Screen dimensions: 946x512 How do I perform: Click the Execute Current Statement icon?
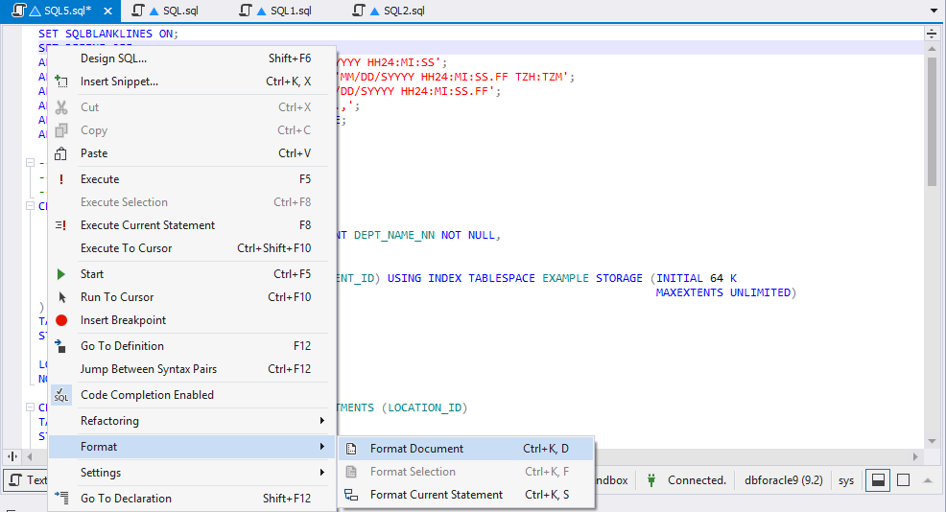click(61, 225)
